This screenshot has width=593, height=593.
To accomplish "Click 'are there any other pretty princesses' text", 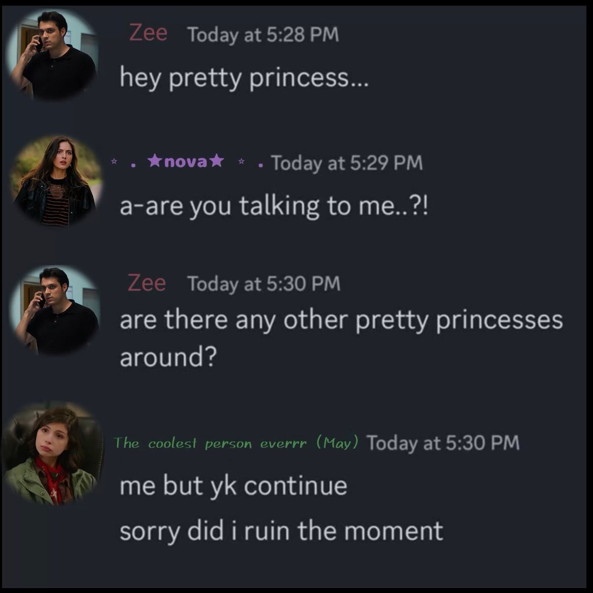I will point(341,320).
